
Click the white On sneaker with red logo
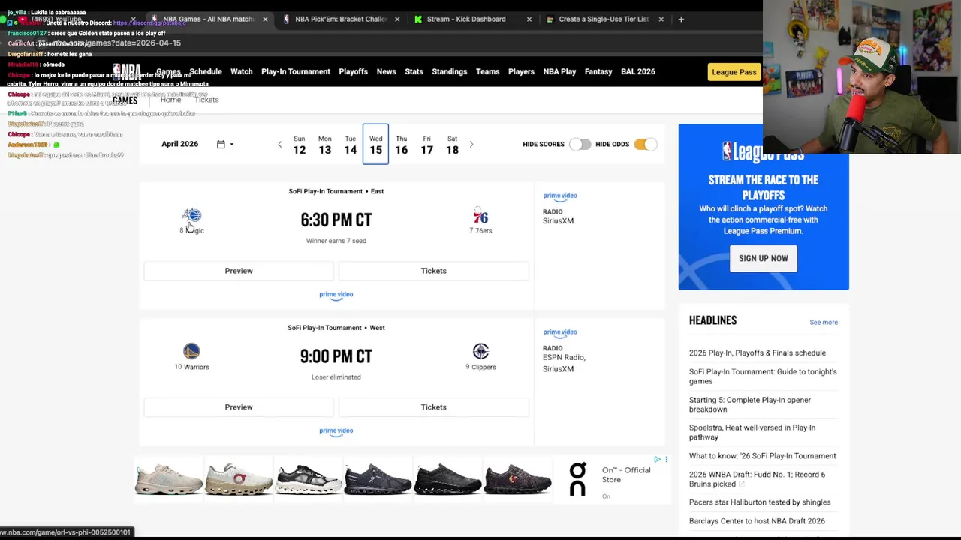click(239, 479)
